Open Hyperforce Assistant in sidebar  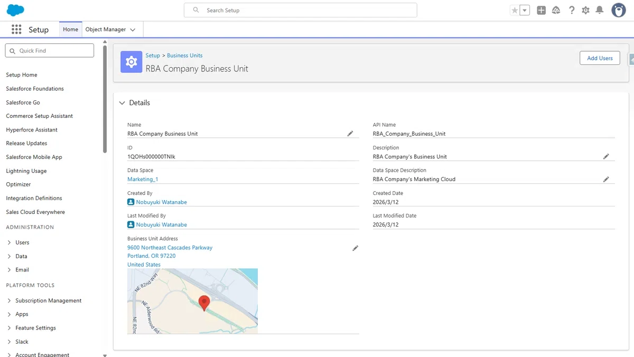click(x=32, y=130)
